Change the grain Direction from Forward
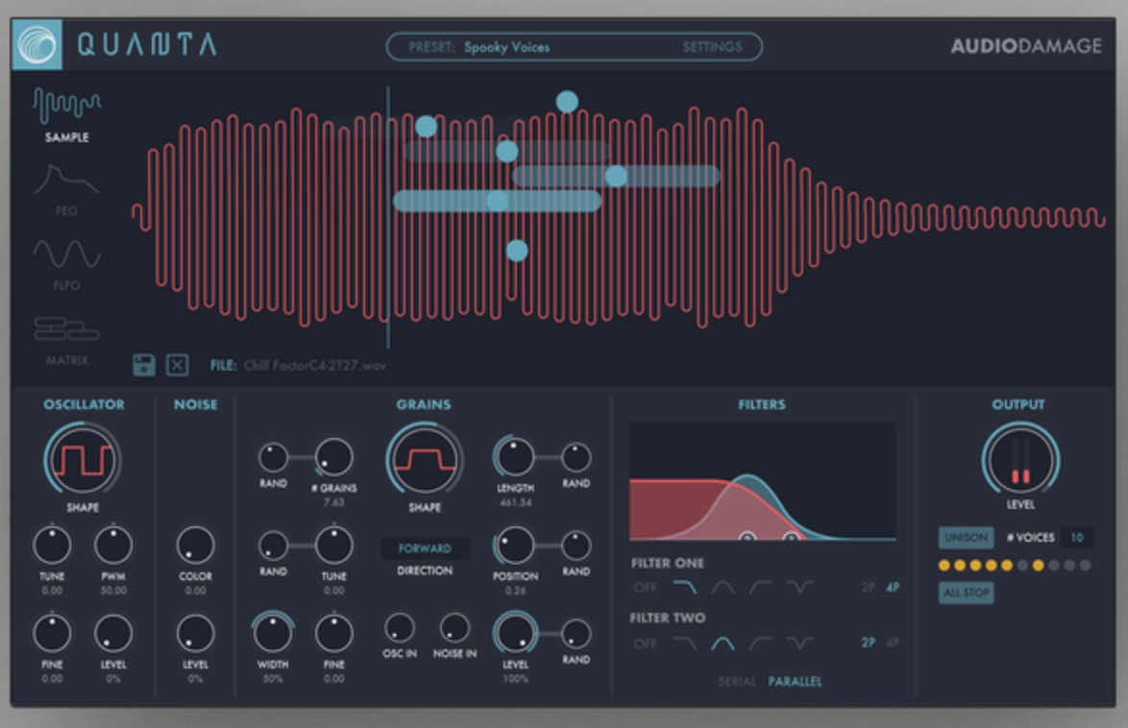 [x=425, y=548]
